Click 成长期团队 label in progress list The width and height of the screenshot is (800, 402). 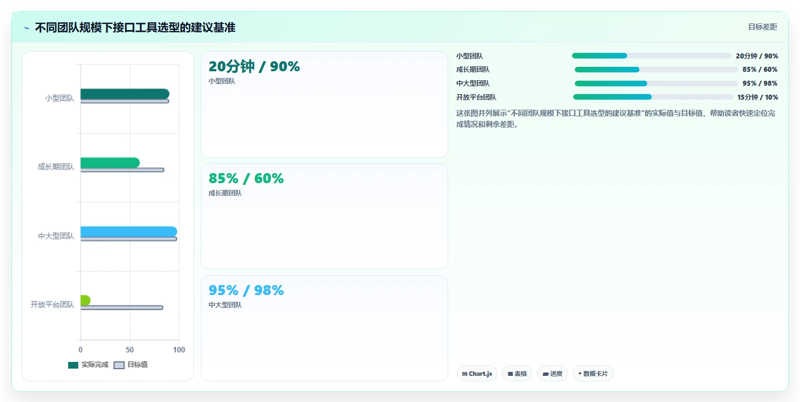point(473,70)
